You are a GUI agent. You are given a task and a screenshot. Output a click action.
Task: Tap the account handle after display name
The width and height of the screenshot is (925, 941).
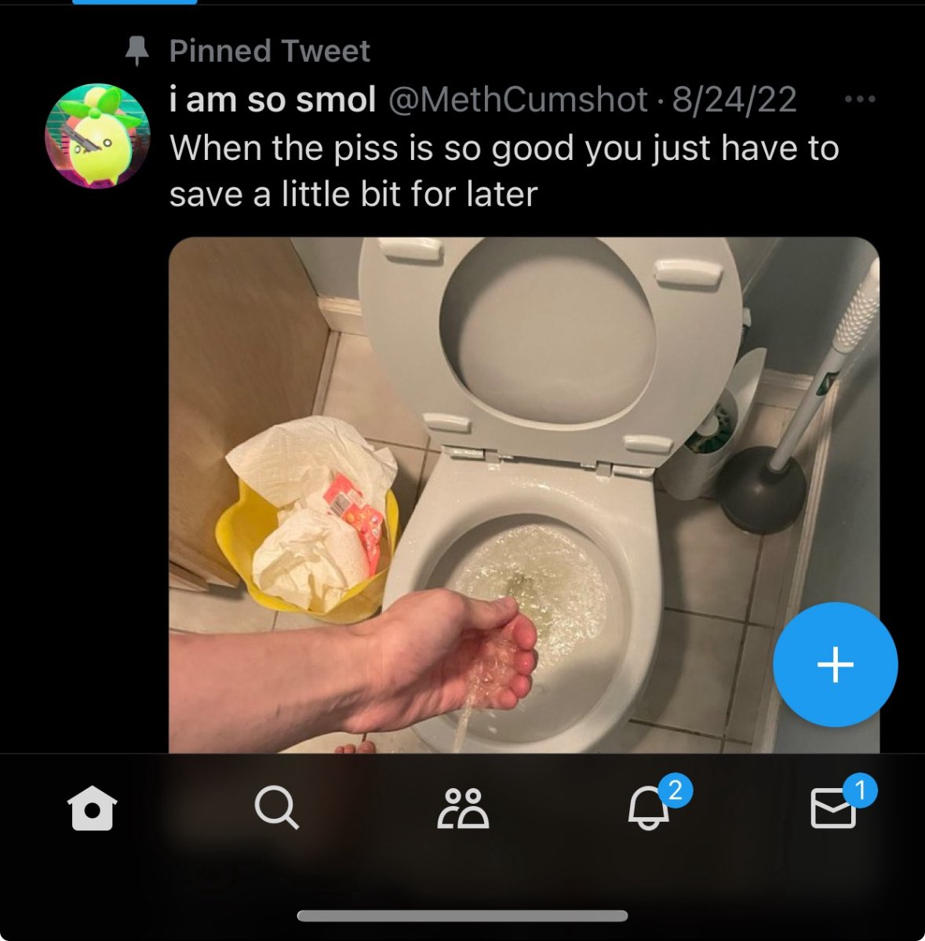[519, 100]
